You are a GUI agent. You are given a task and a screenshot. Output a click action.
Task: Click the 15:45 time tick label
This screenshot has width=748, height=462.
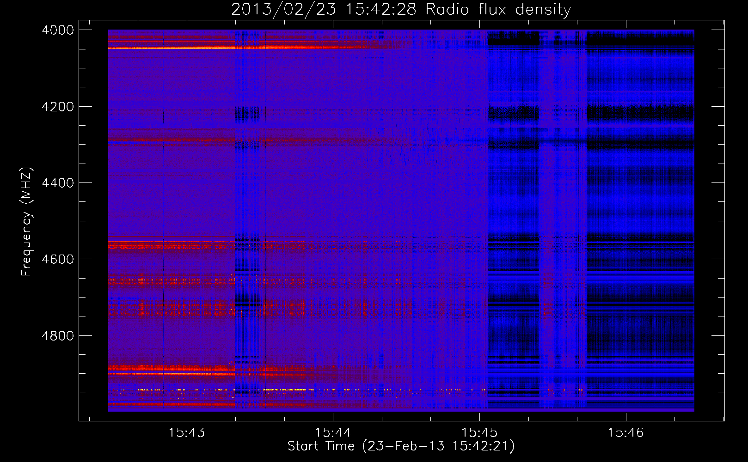(x=479, y=433)
